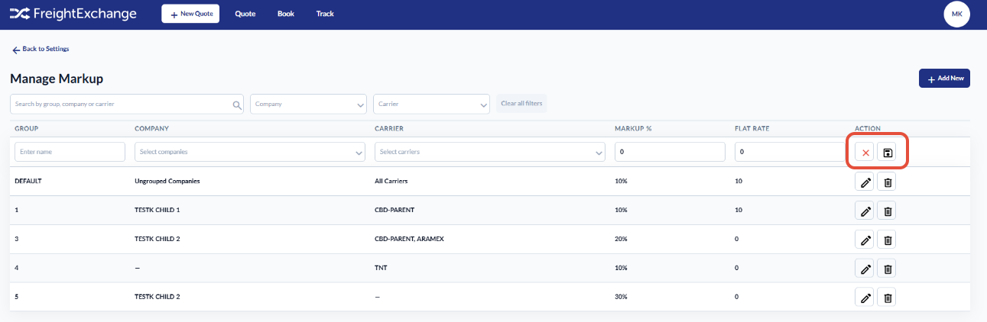Viewport: 987px width, 322px height.
Task: Select the TNT carrier cell
Action: [x=380, y=269]
